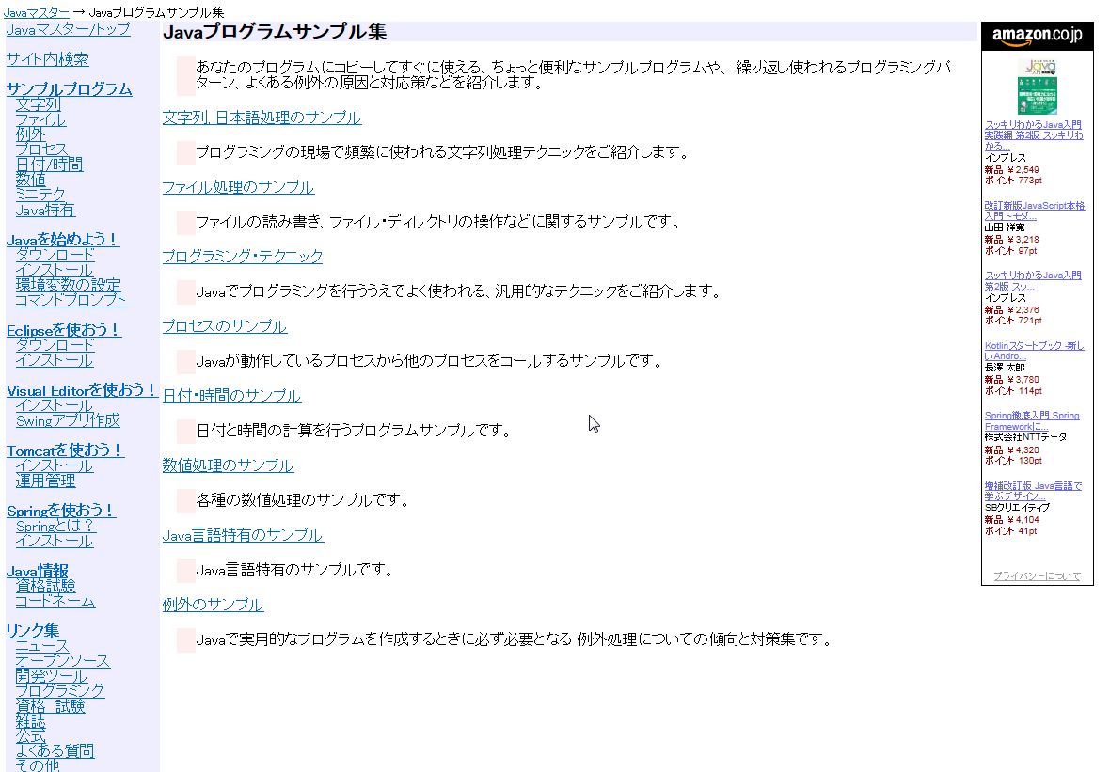Click the amazon.co.jp logo

[x=1038, y=36]
